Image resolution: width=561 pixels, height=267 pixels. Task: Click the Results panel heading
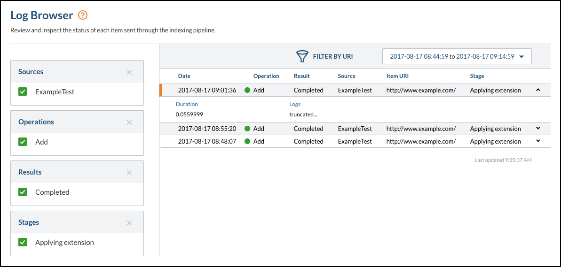30,172
